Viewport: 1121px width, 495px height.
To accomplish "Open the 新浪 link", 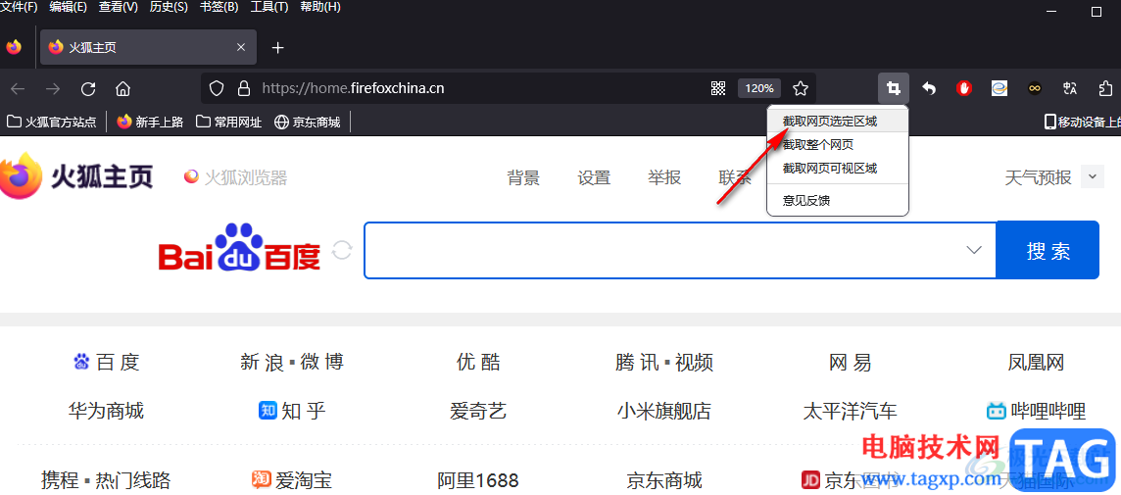I will point(262,362).
